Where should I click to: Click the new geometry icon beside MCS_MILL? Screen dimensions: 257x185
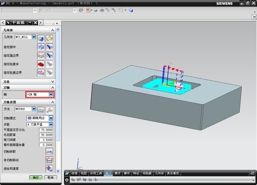(x=41, y=38)
